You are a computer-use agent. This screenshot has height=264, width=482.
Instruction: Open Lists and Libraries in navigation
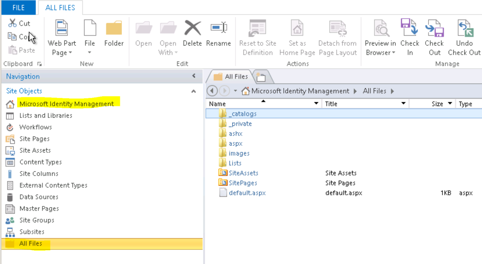click(x=46, y=116)
